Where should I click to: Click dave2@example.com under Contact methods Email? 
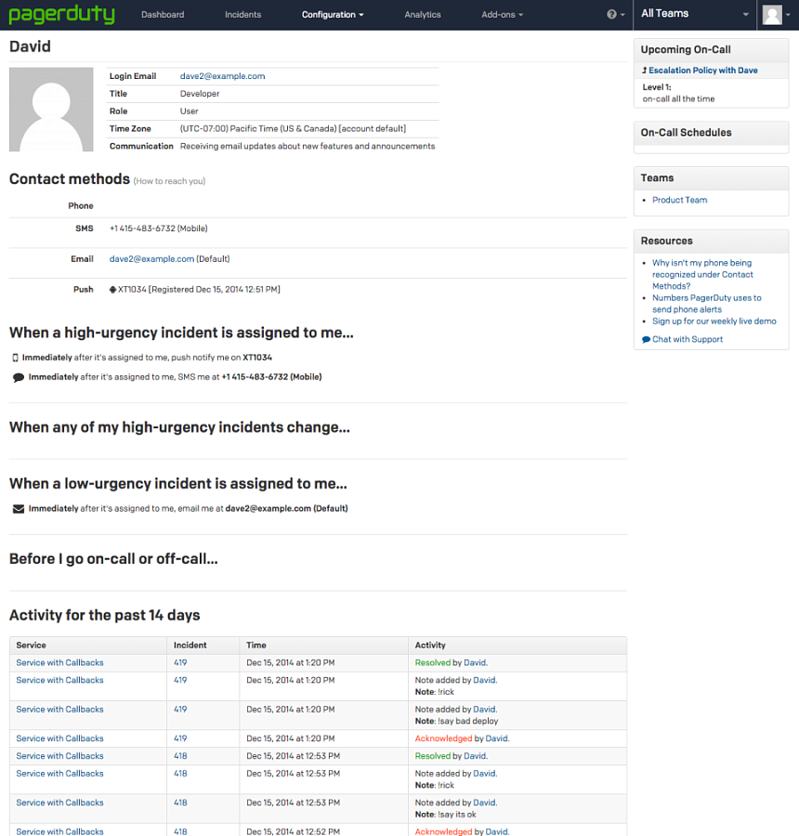click(151, 258)
